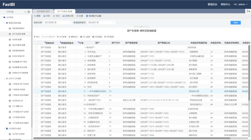Viewport: 251px width, 140px height.
Task: Click the 导出数据 cloud export icon
Action: [93, 37]
